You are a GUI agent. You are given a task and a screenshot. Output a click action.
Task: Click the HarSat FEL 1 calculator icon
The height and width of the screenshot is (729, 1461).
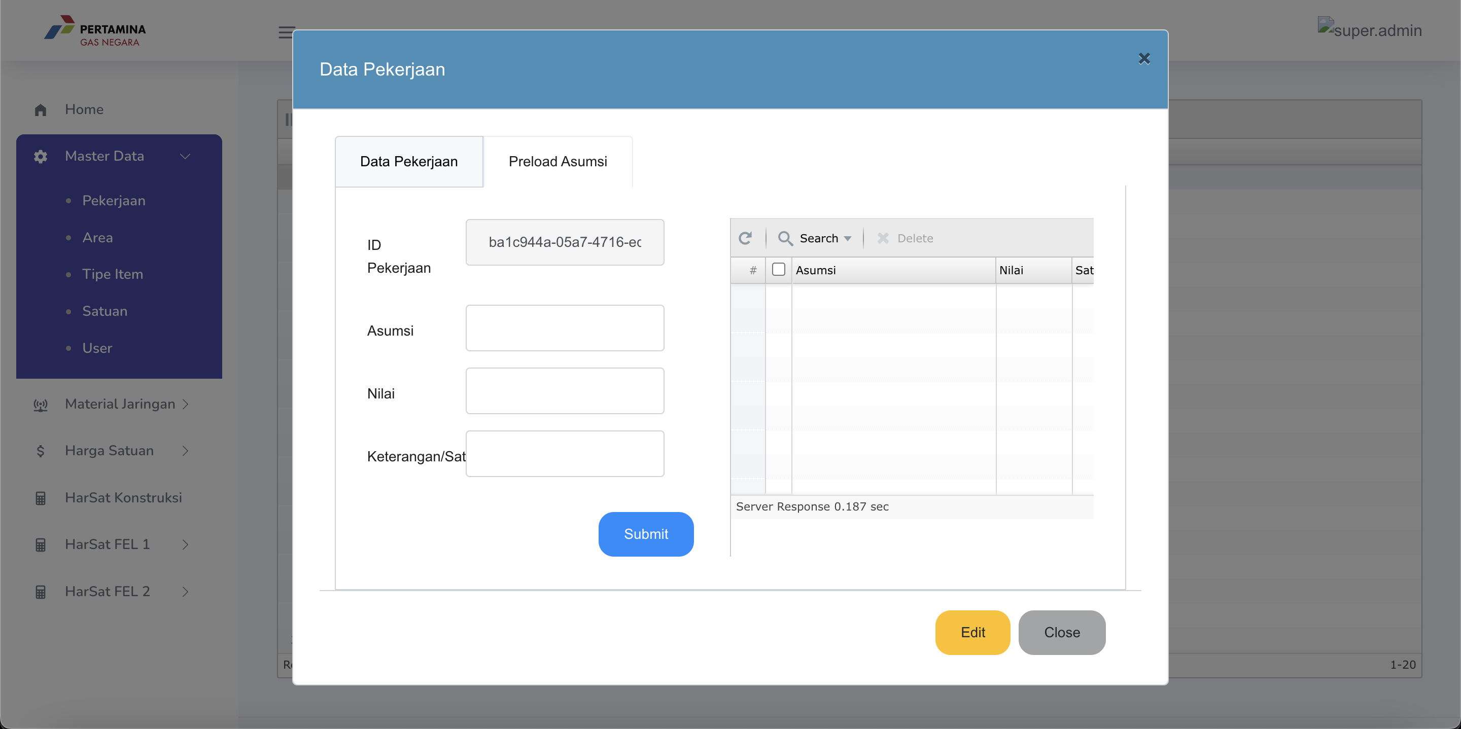click(x=40, y=545)
